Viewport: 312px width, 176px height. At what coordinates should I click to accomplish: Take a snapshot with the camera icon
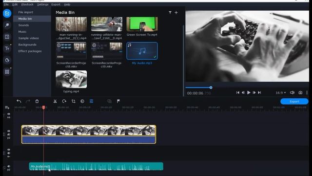click(300, 92)
